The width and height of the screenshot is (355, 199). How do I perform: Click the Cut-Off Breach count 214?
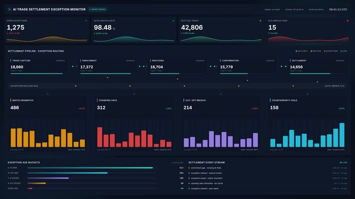pyautogui.click(x=188, y=108)
